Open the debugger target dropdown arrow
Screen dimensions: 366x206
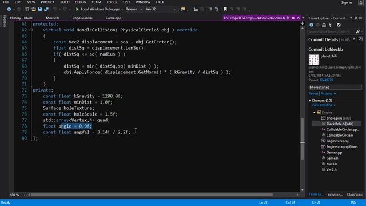pos(122,9)
